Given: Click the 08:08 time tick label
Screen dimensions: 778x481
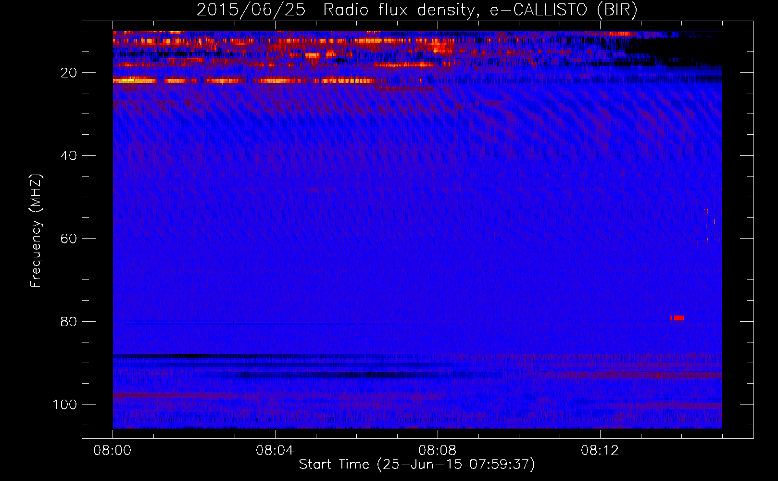Looking at the screenshot, I should coord(438,451).
